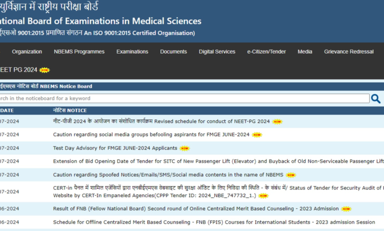Click the noticeboard search magnifier icon
Image resolution: width=384 pixels, height=231 pixels.
pos(376,98)
